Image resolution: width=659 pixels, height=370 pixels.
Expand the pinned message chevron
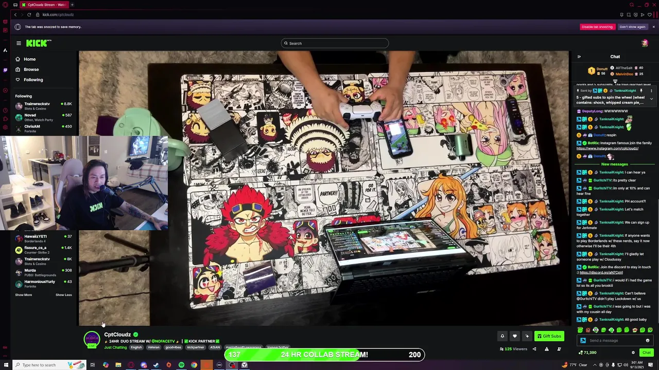point(651,99)
